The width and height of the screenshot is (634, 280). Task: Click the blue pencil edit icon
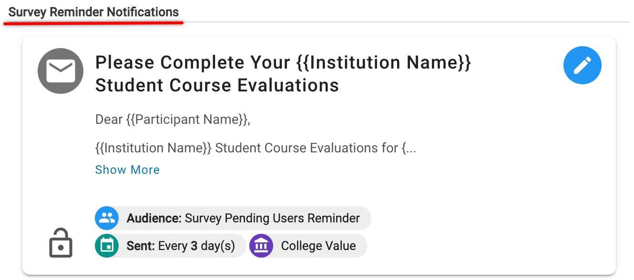click(582, 66)
